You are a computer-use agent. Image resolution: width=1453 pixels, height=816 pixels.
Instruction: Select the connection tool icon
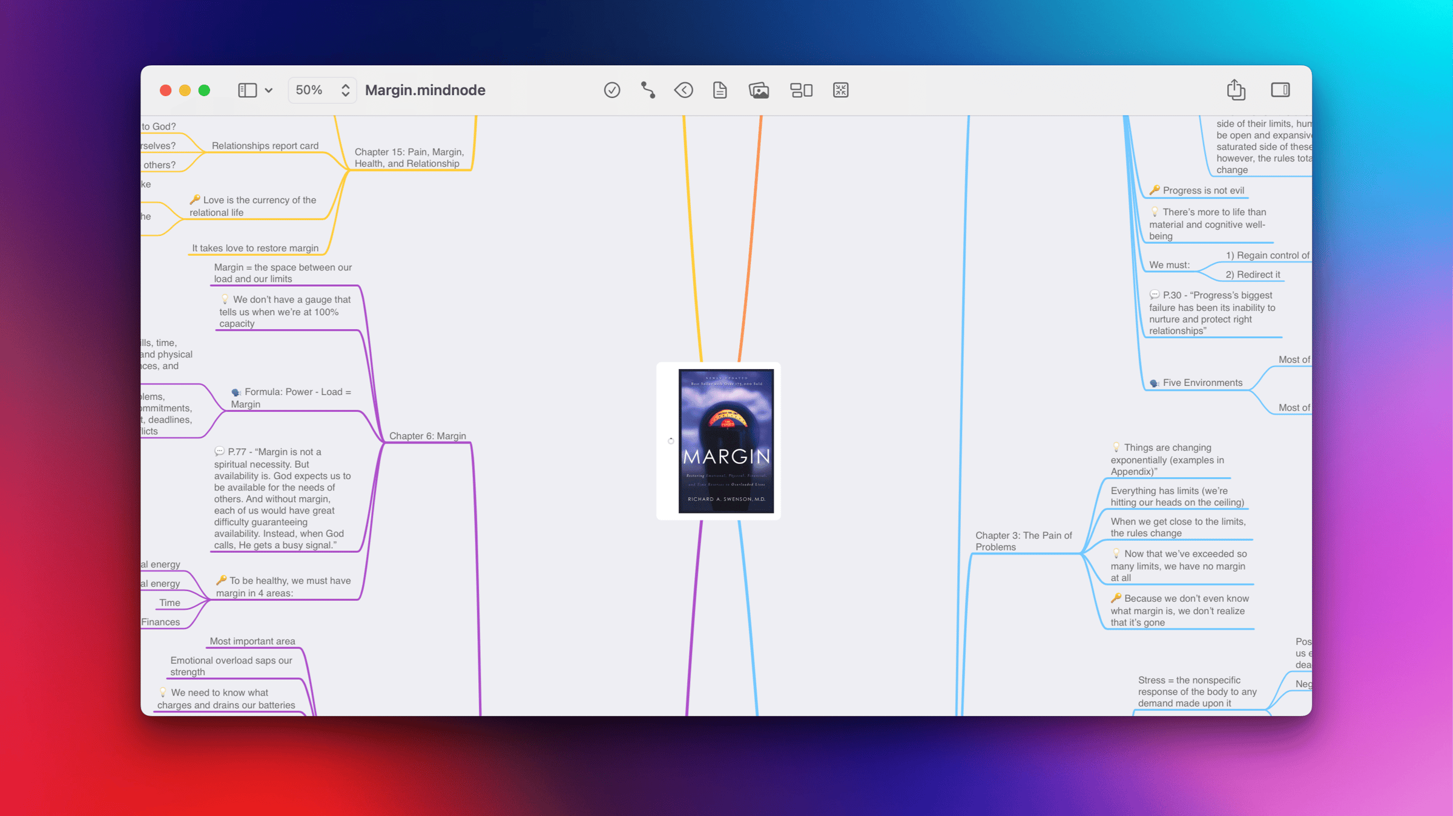click(648, 90)
